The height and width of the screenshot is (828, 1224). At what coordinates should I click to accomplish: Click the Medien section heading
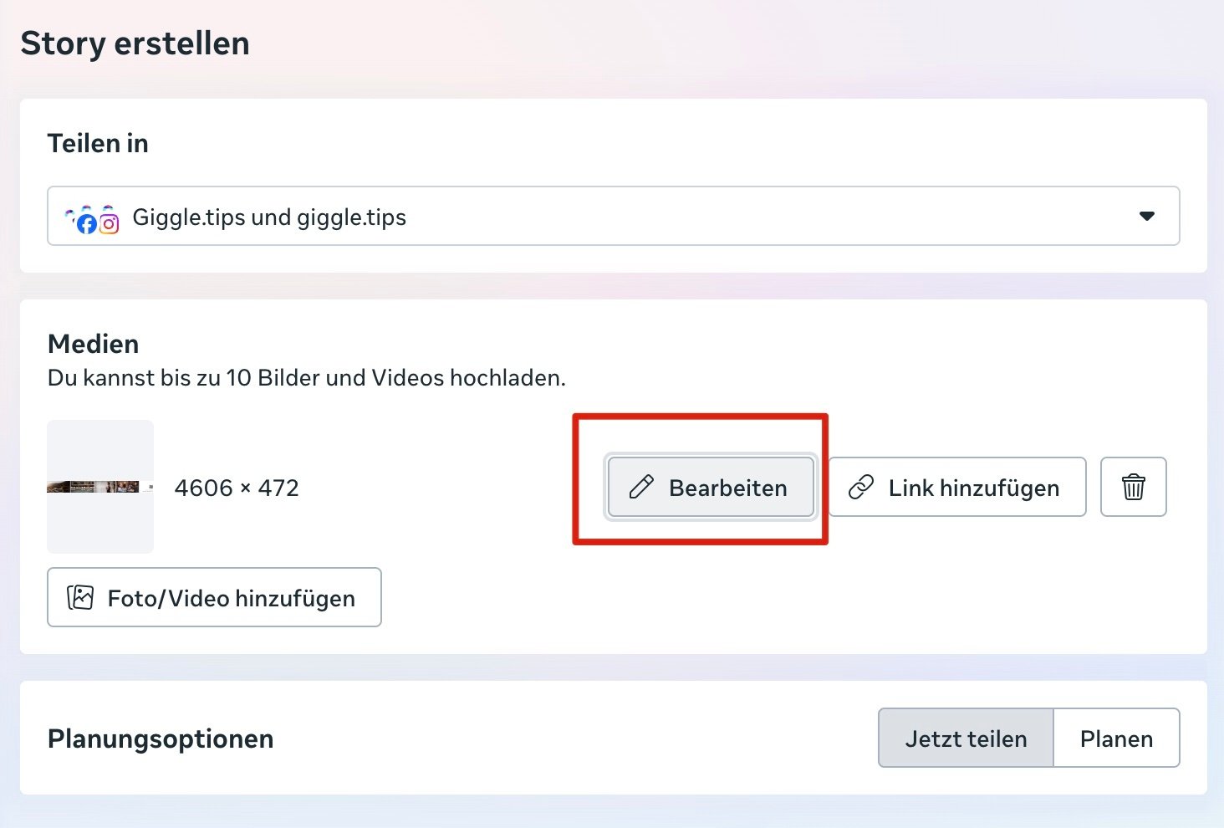pos(94,344)
